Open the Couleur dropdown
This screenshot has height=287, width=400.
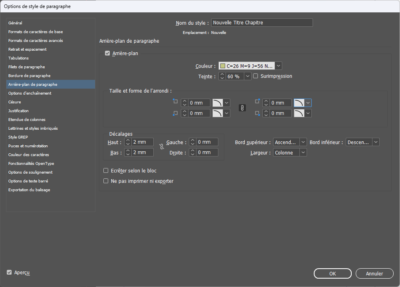point(279,66)
